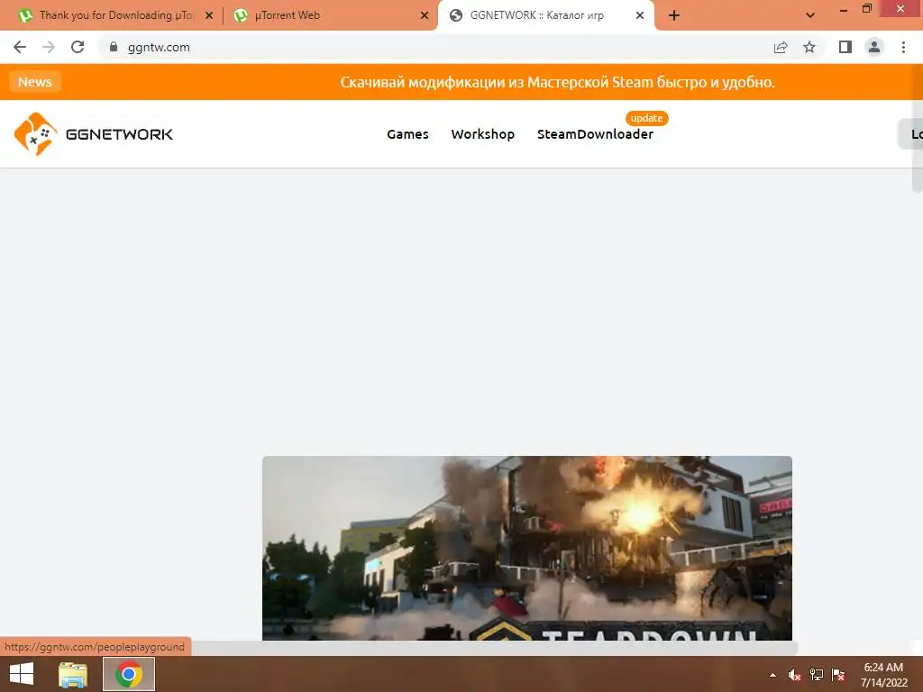The image size is (923, 692).
Task: Click the News badge
Action: (35, 82)
